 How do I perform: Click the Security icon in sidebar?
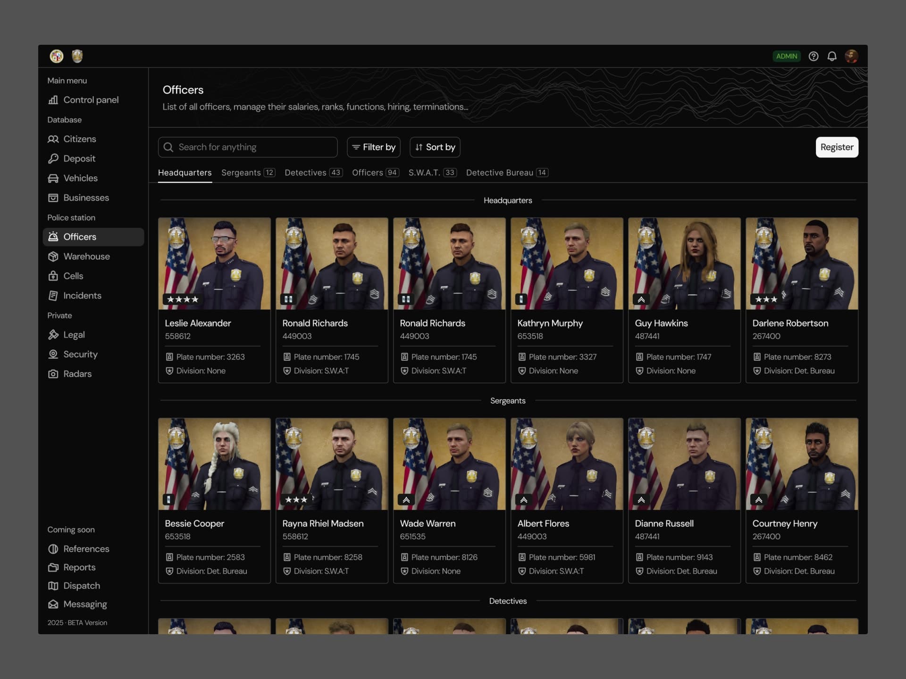click(x=53, y=354)
